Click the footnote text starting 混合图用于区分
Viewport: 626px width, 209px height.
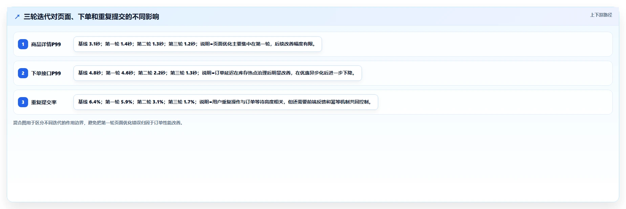pyautogui.click(x=99, y=123)
